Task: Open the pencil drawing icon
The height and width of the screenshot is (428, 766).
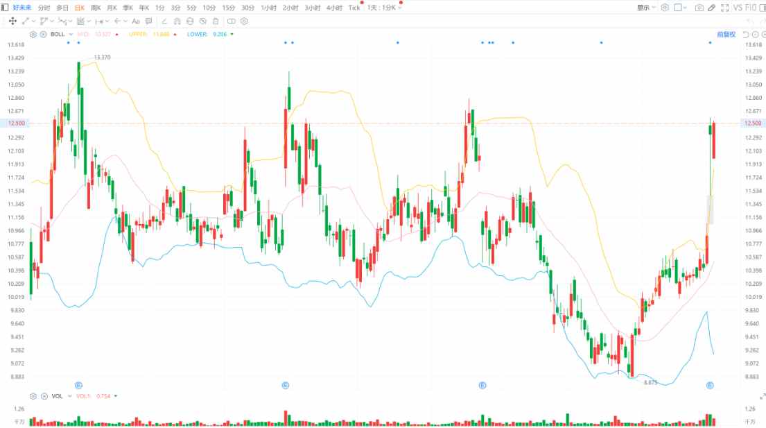Action: [712, 8]
